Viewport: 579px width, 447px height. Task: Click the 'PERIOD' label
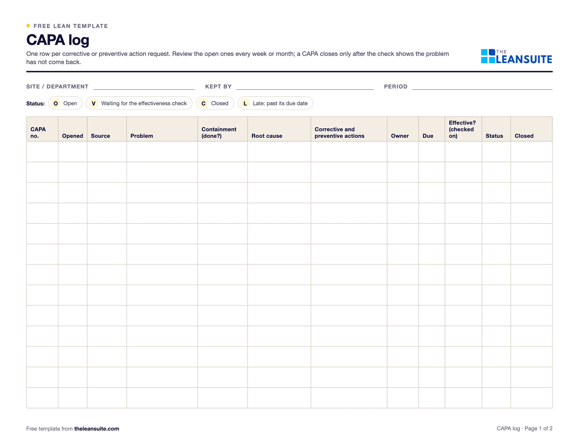pyautogui.click(x=396, y=87)
